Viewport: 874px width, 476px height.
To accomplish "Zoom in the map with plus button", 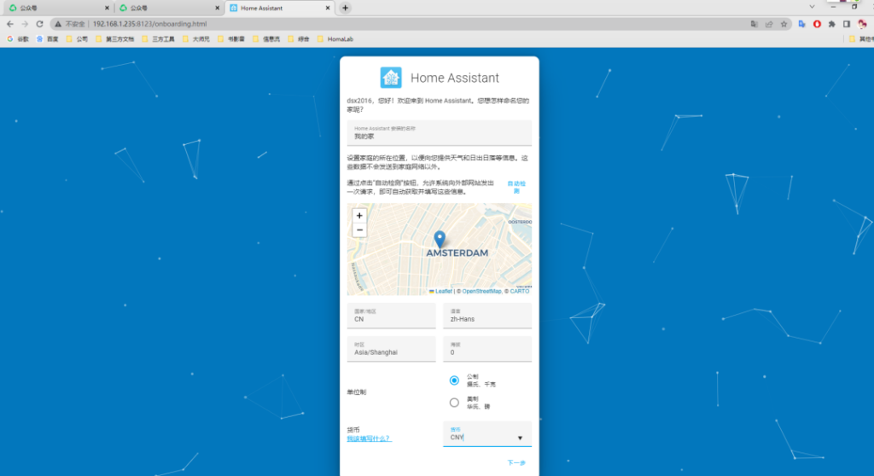I will (x=359, y=216).
